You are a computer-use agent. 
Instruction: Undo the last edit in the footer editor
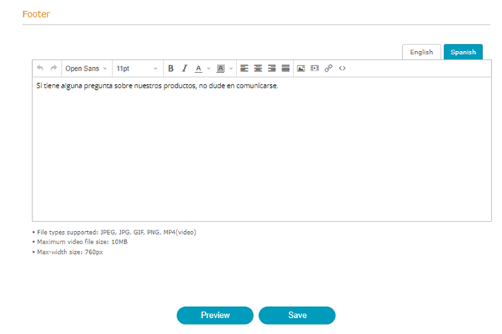tap(40, 68)
